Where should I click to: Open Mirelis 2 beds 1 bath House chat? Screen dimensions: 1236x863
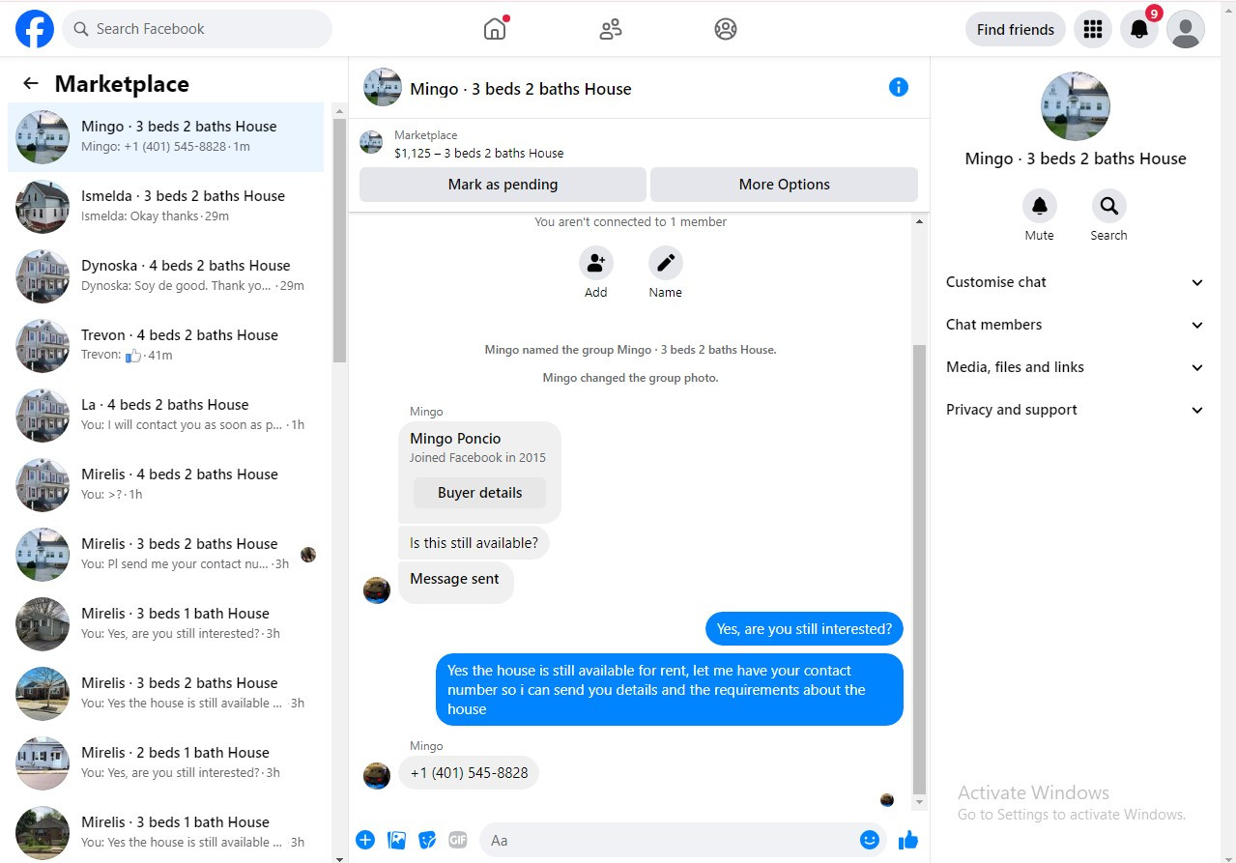pyautogui.click(x=165, y=763)
